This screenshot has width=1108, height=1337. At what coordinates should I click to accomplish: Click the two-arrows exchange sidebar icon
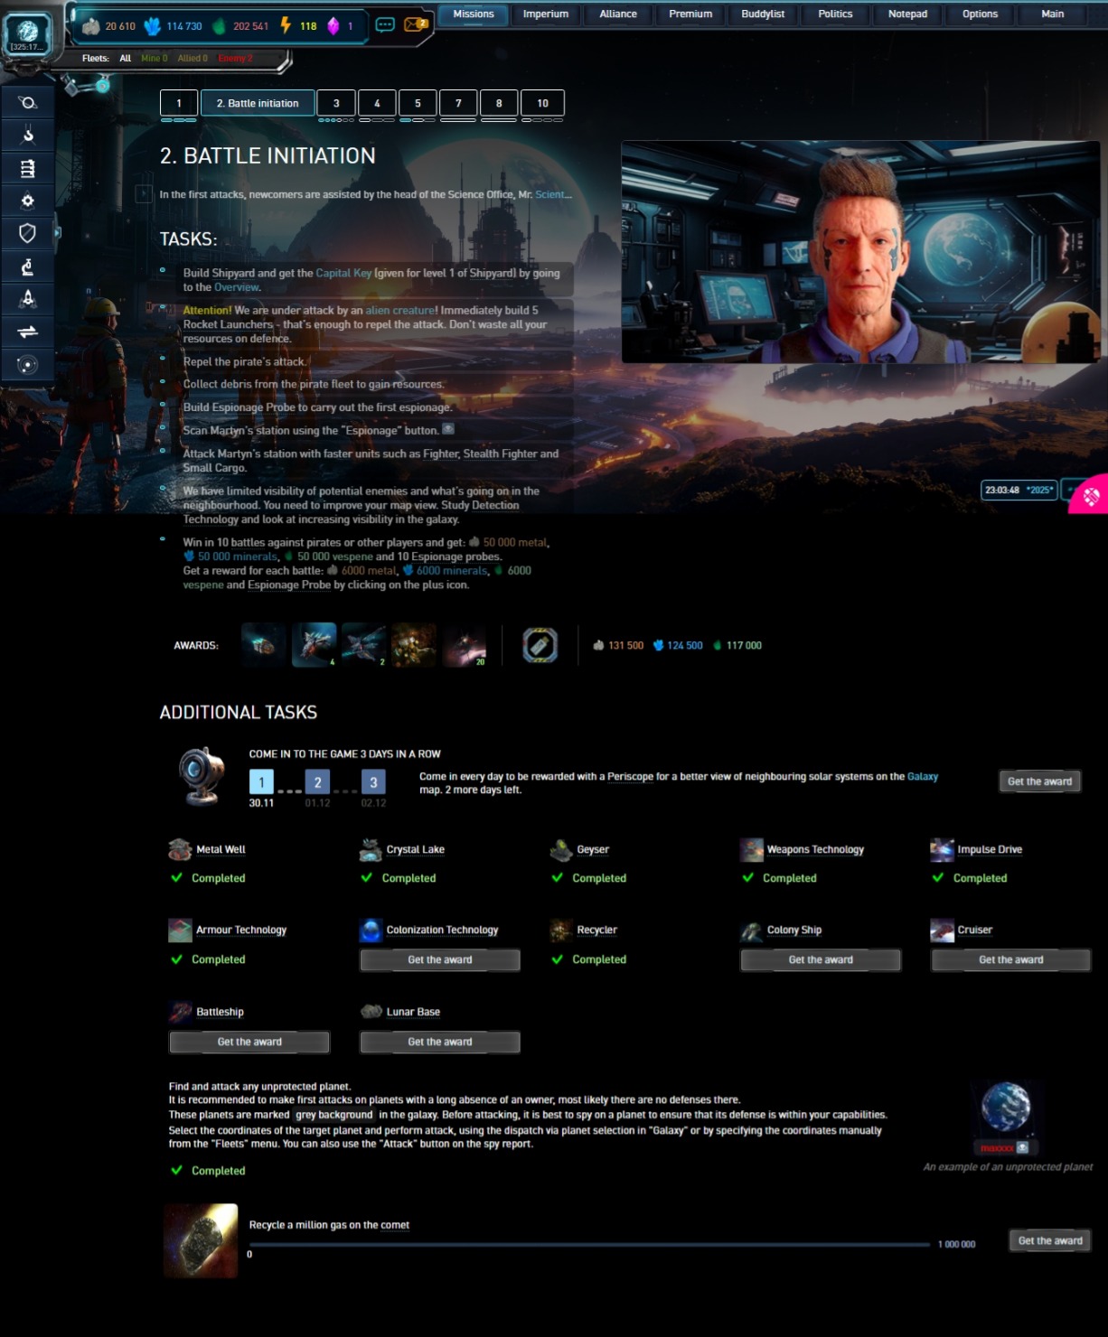[x=27, y=332]
